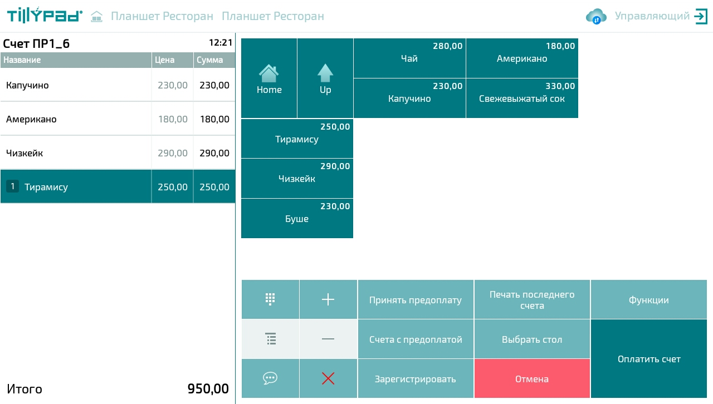
Task: Log out using the exit arrow icon
Action: pos(700,16)
